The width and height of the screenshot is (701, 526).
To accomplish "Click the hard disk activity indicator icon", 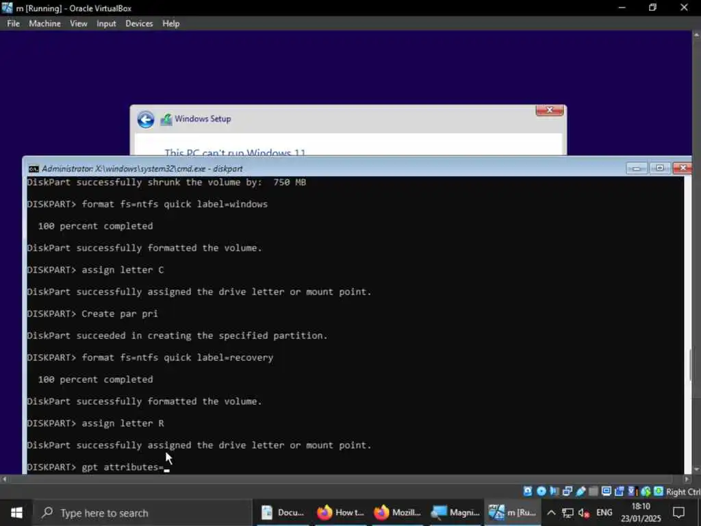I will (528, 491).
